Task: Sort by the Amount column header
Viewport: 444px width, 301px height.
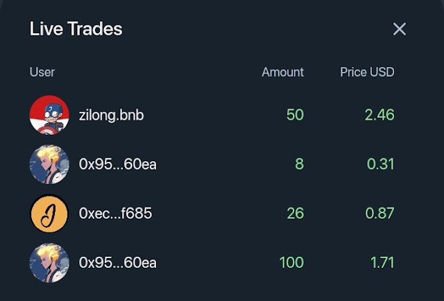Action: 282,72
